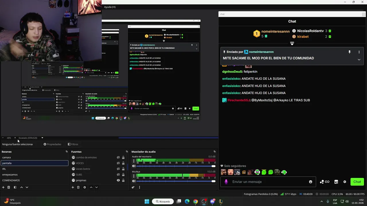Add a new scene with the plus icon in Escenas
Image resolution: width=367 pixels, height=206 pixels.
click(3, 187)
